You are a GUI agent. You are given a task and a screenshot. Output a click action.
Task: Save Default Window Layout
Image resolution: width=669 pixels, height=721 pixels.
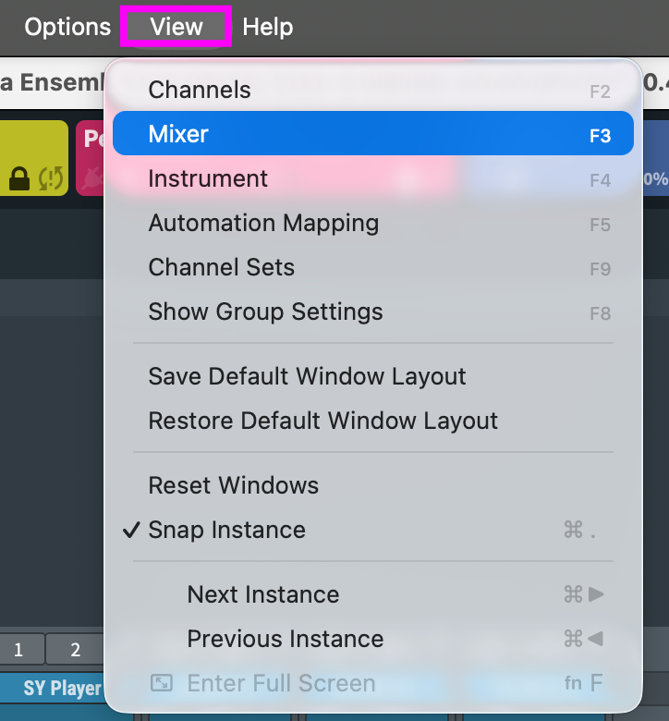point(307,376)
